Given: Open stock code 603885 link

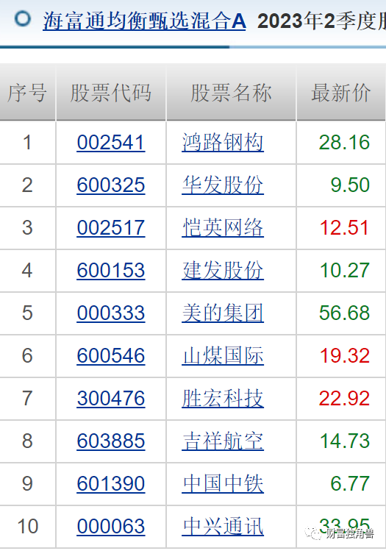Looking at the screenshot, I should pyautogui.click(x=111, y=441).
